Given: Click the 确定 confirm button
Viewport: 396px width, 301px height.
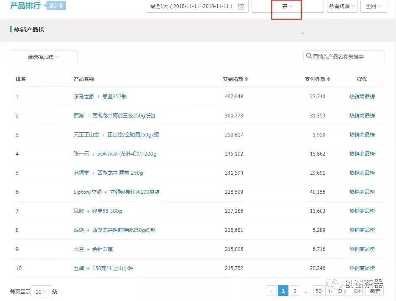Looking at the screenshot, I should [375, 291].
